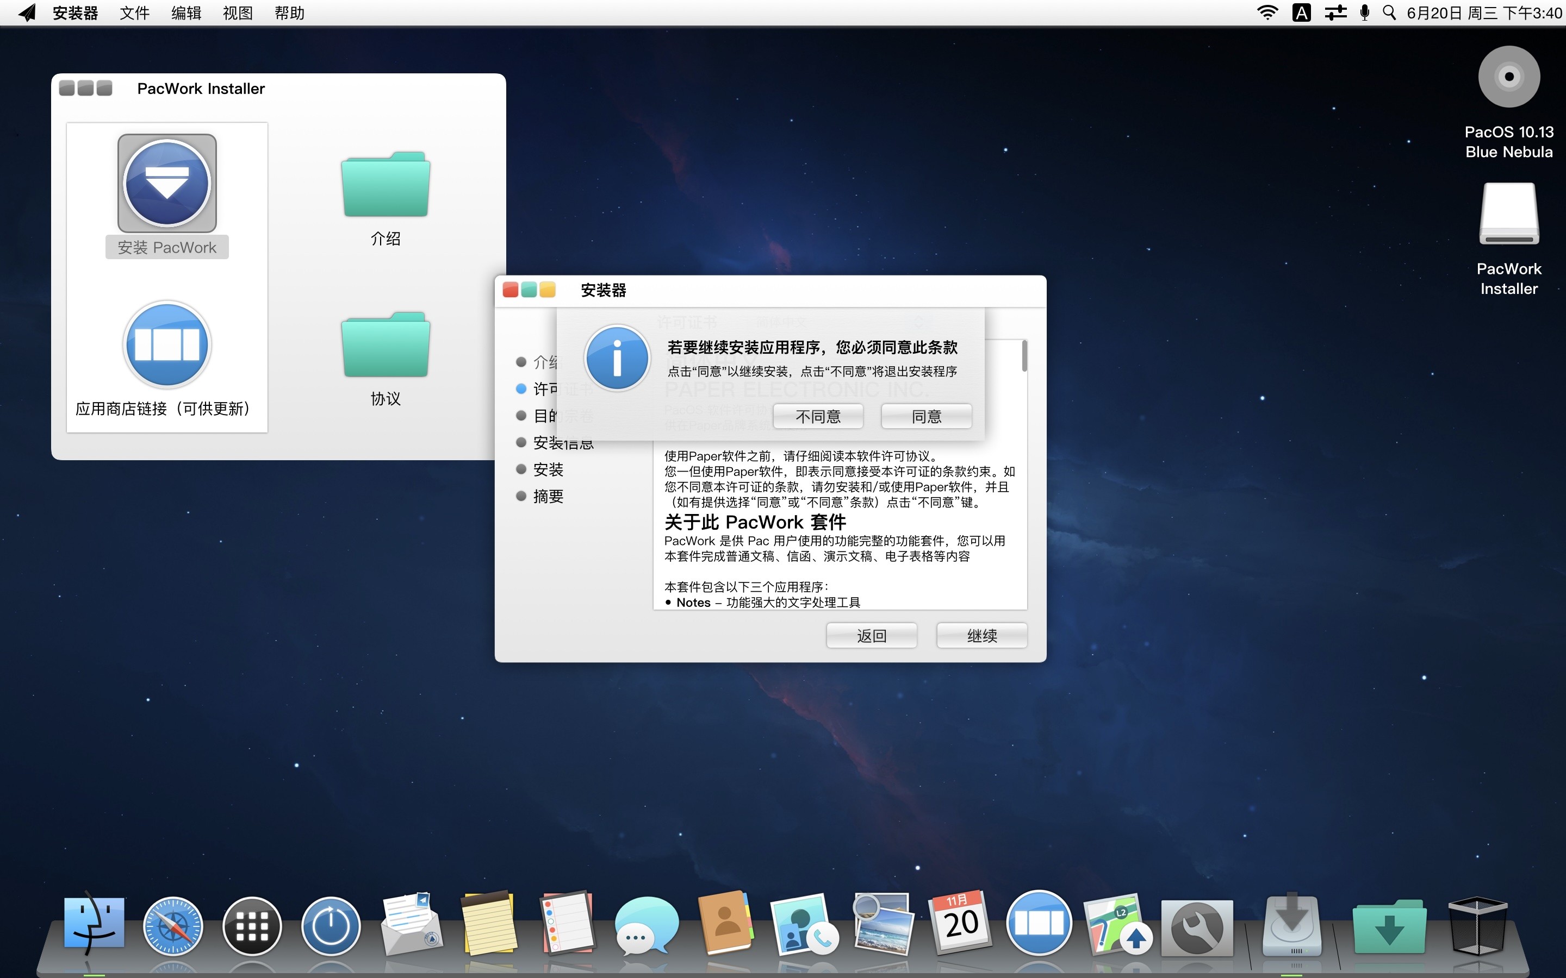The width and height of the screenshot is (1566, 978).
Task: Open the 帮助 menu
Action: point(289,13)
